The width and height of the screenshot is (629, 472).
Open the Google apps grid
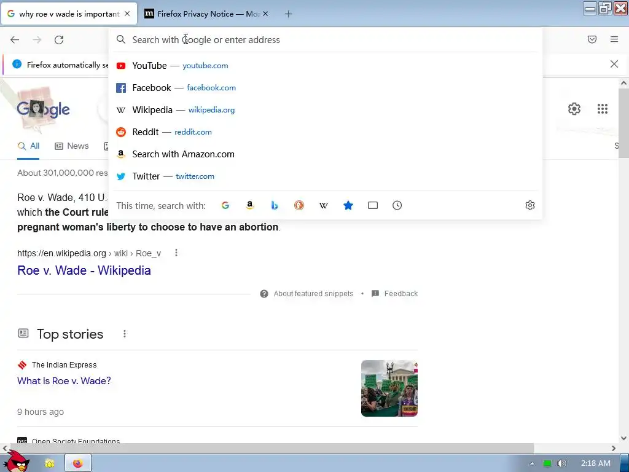coord(603,109)
